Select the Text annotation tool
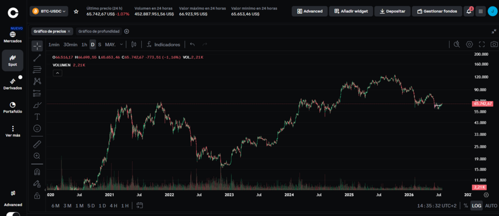 [37, 117]
